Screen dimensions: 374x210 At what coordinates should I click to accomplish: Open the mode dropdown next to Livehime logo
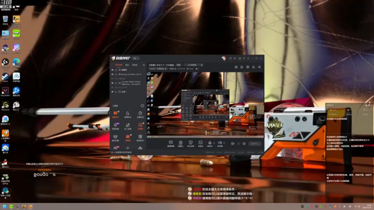[x=136, y=58]
